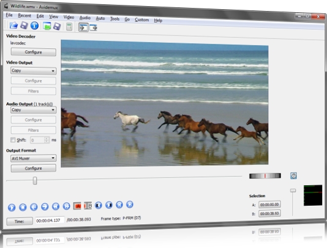This screenshot has height=248, width=327.
Task: Open the Tools menu
Action: pos(115,19)
